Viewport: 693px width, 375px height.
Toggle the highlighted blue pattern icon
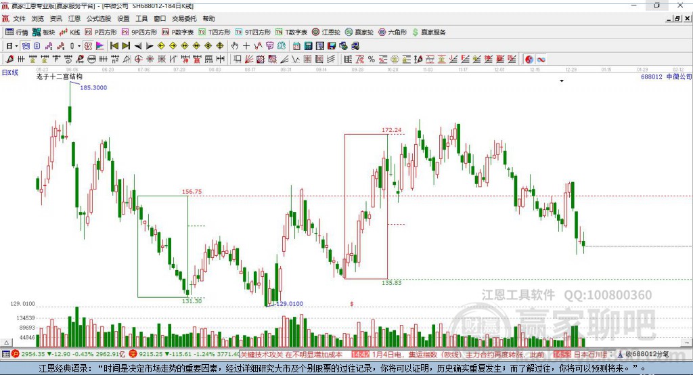(x=26, y=46)
